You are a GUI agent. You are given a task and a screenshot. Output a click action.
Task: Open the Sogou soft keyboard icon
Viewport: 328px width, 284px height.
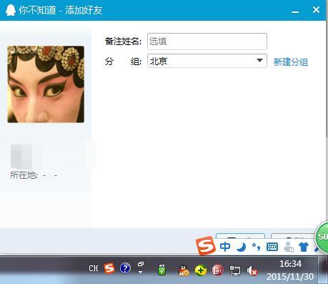[x=272, y=247]
